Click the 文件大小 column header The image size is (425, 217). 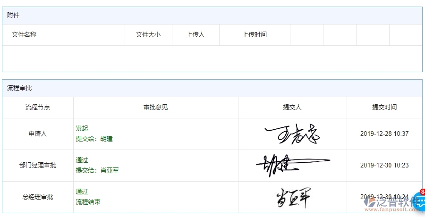tap(148, 35)
